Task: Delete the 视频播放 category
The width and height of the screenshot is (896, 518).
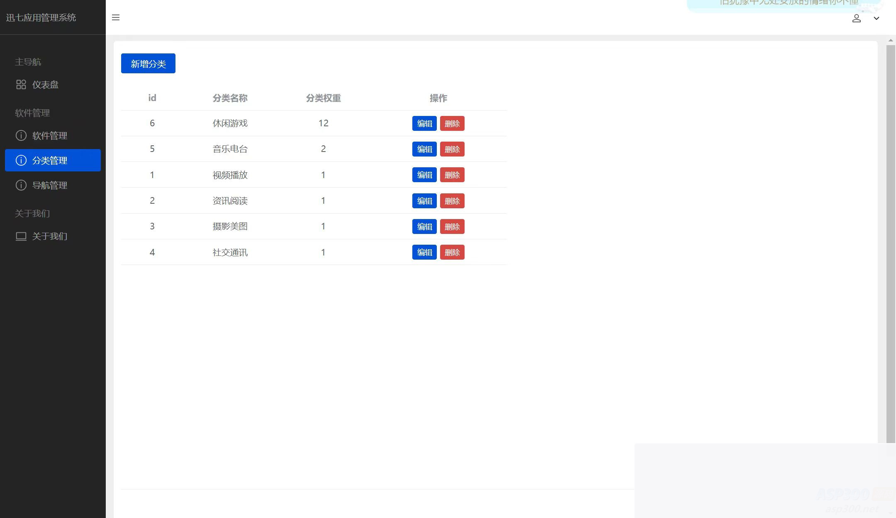Action: coord(452,175)
